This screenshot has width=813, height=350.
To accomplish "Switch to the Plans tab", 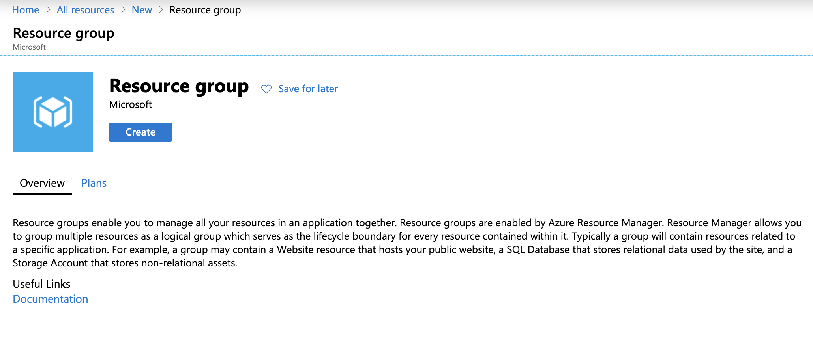I will [94, 183].
